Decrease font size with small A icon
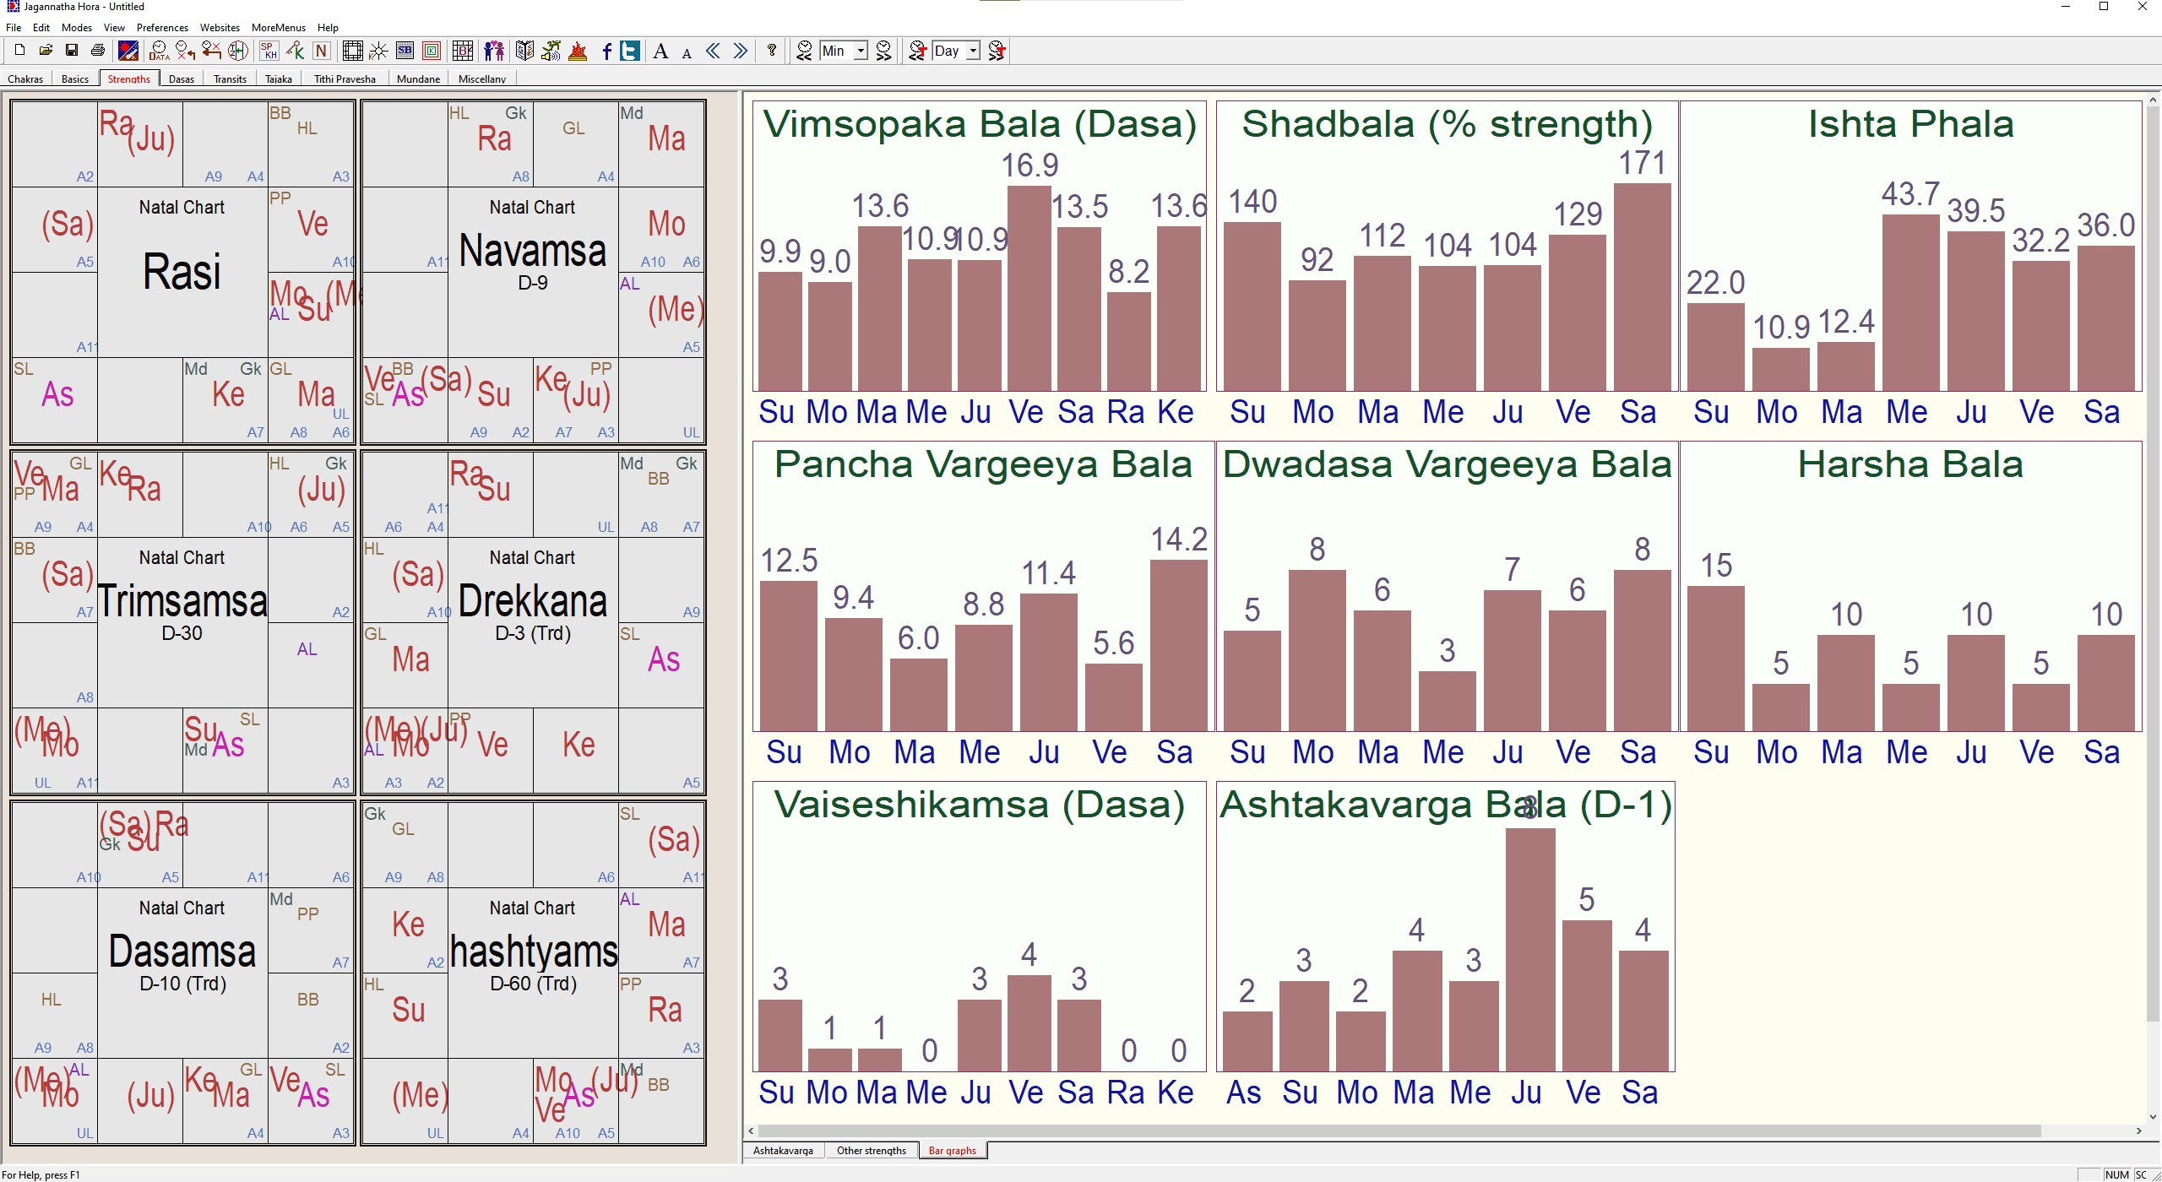Viewport: 2162px width, 1182px height. click(687, 53)
